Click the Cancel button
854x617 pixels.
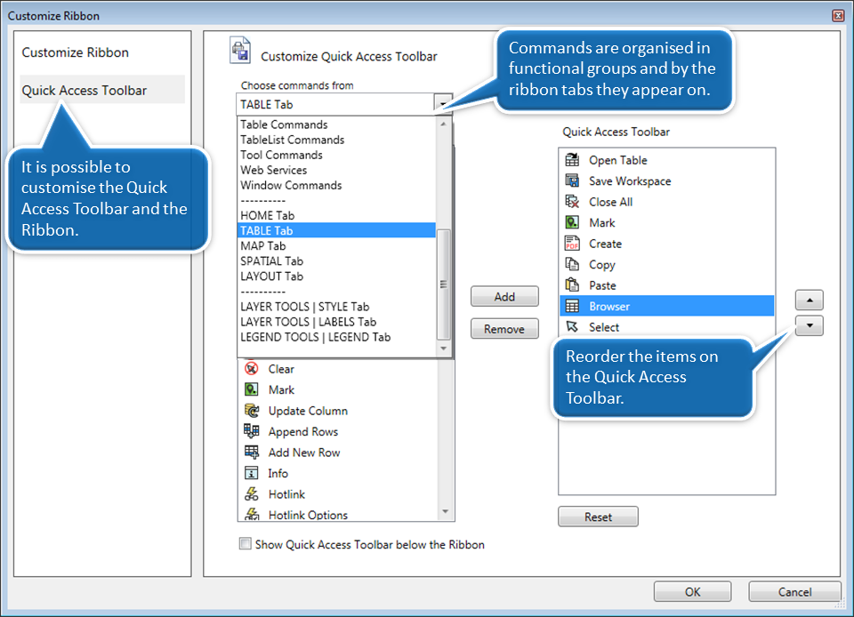coord(794,591)
